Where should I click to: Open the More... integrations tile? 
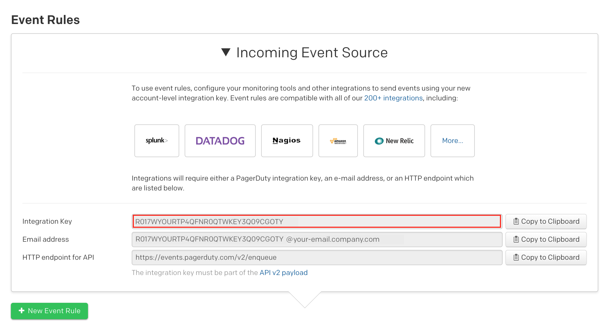coord(452,141)
